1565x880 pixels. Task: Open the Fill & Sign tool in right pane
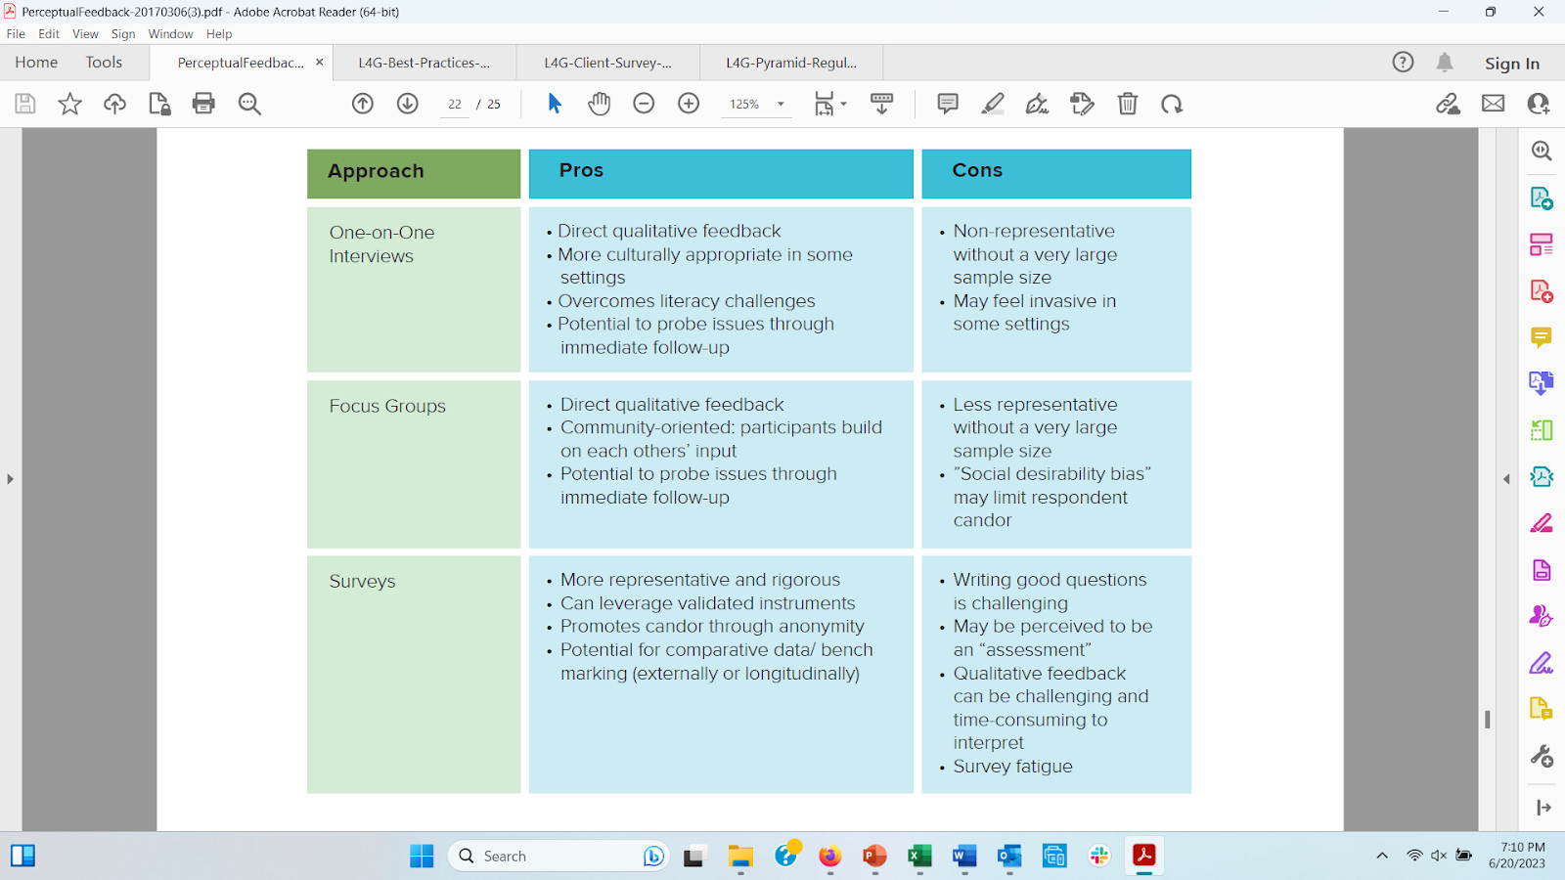[1542, 663]
